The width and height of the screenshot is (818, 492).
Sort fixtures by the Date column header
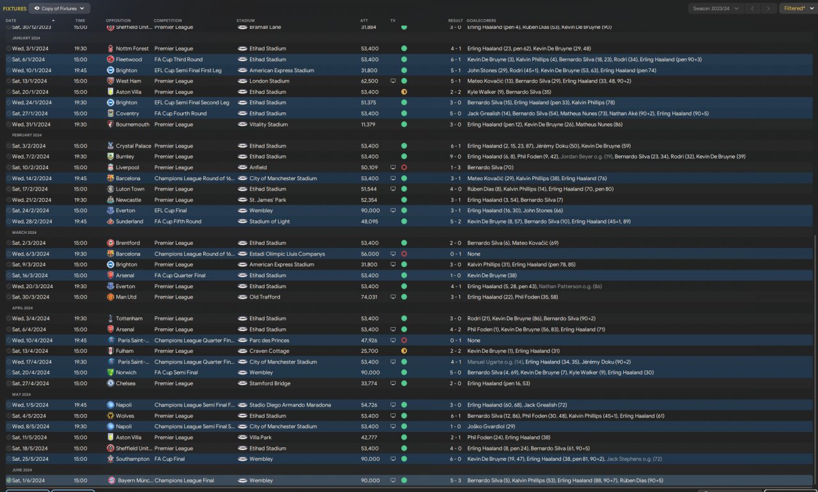12,20
